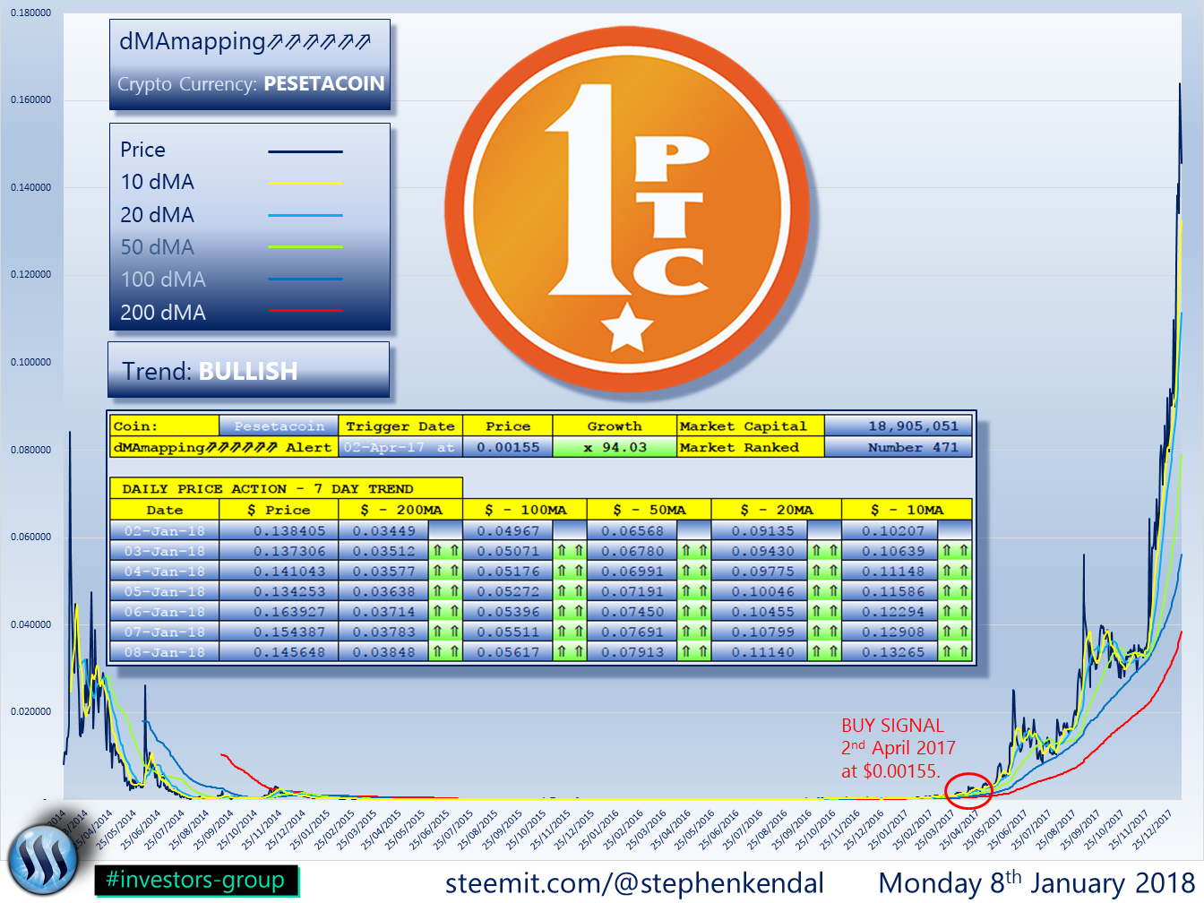Click the 0.160000 y-axis label
This screenshot has width=1204, height=903.
pos(30,100)
